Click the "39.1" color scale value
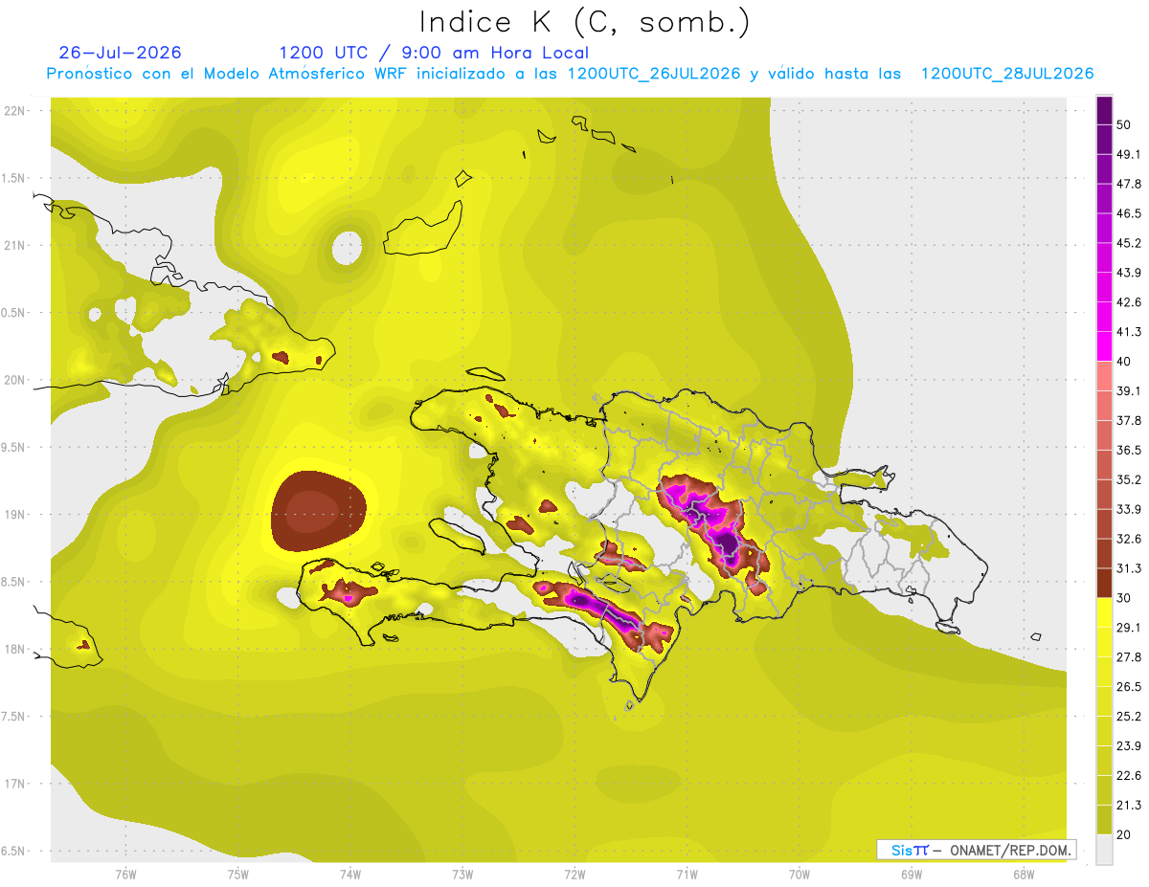Screen dimensions: 1149x887 1130,391
